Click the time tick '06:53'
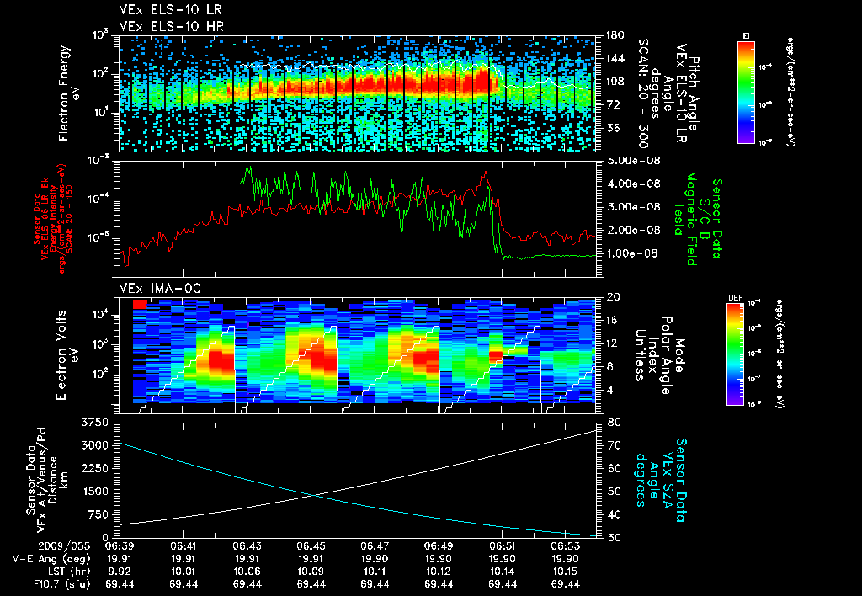This screenshot has height=596, width=862. coord(566,546)
